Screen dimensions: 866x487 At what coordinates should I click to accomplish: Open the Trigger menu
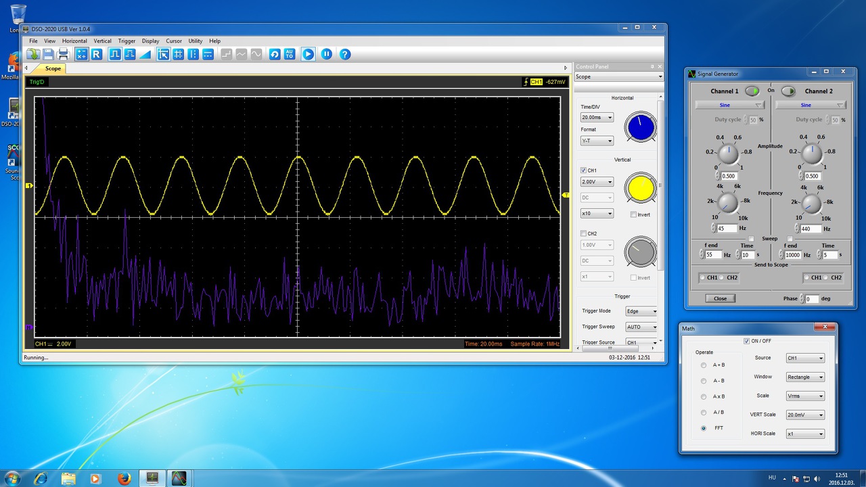point(127,41)
